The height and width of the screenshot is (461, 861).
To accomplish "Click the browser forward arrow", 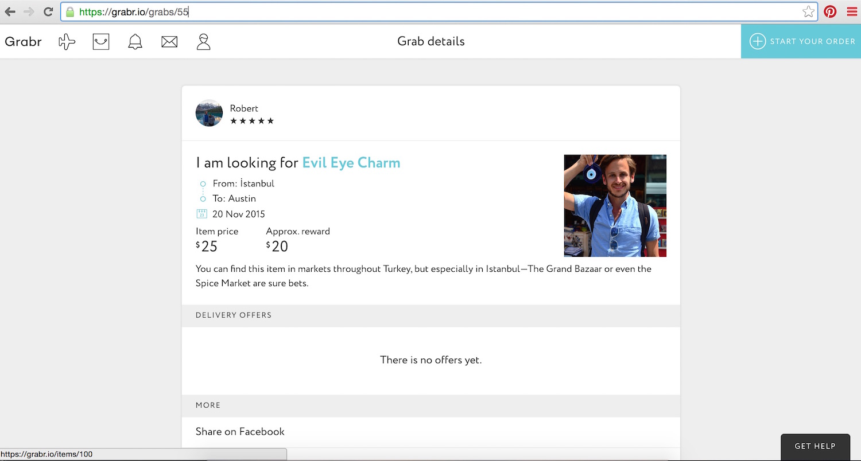I will click(29, 11).
